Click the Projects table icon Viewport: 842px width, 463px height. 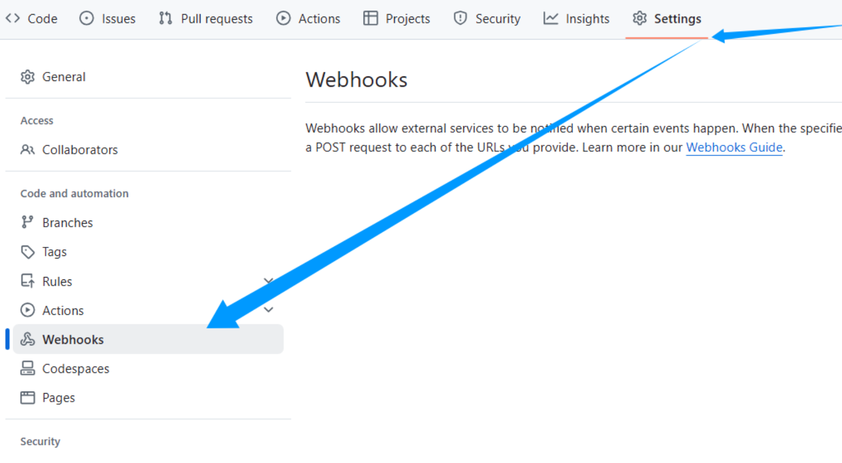(370, 19)
